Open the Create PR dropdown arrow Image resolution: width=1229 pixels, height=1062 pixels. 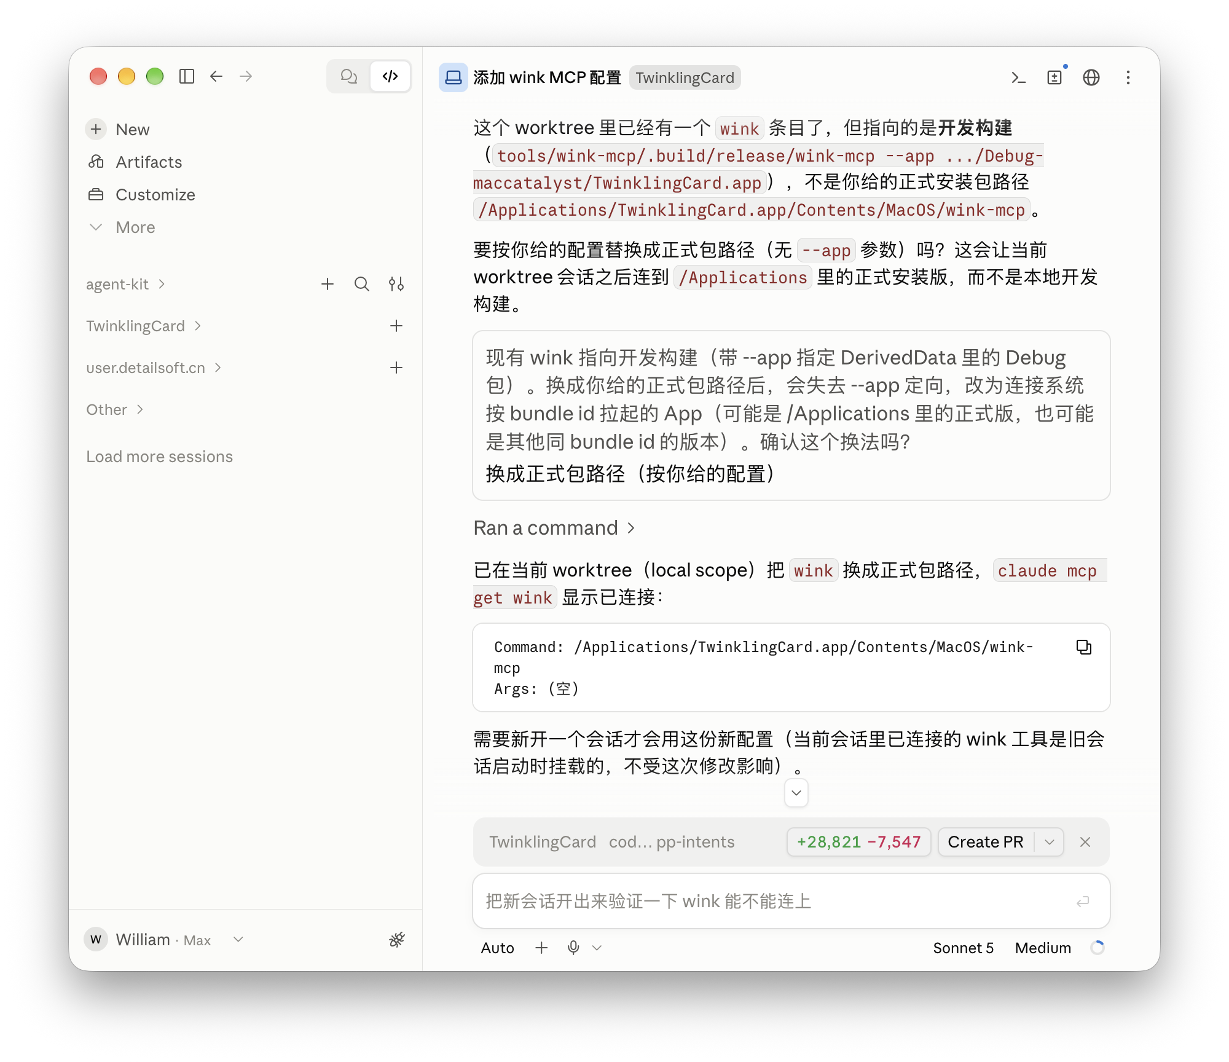(1050, 842)
